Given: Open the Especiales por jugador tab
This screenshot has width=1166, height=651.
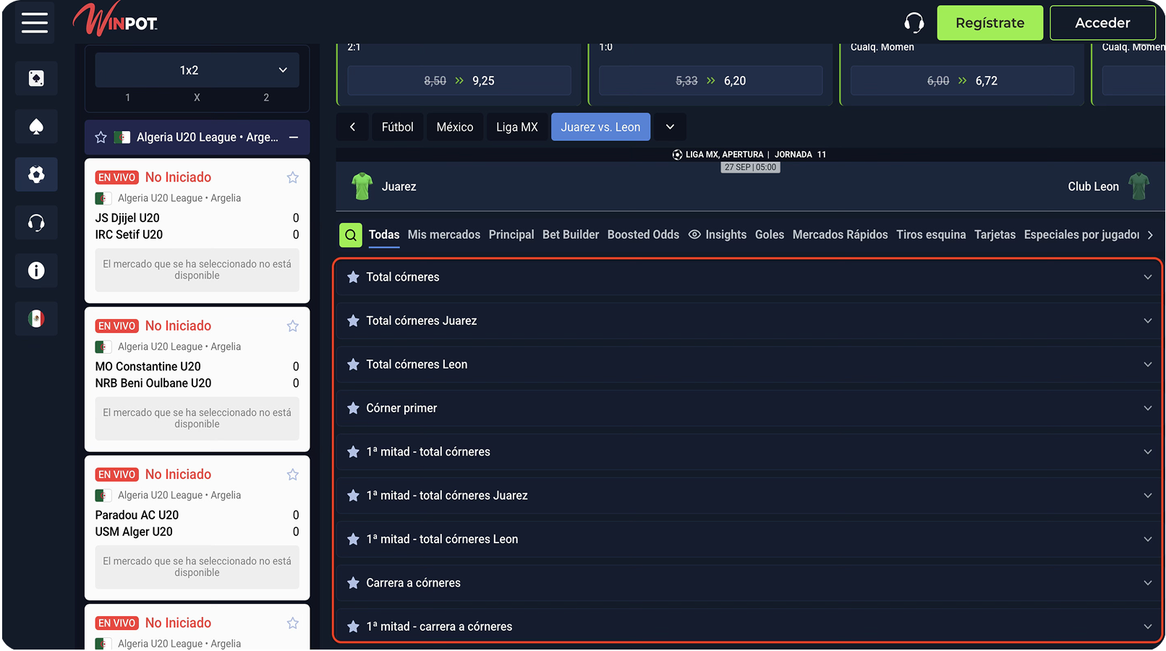Looking at the screenshot, I should [1081, 235].
